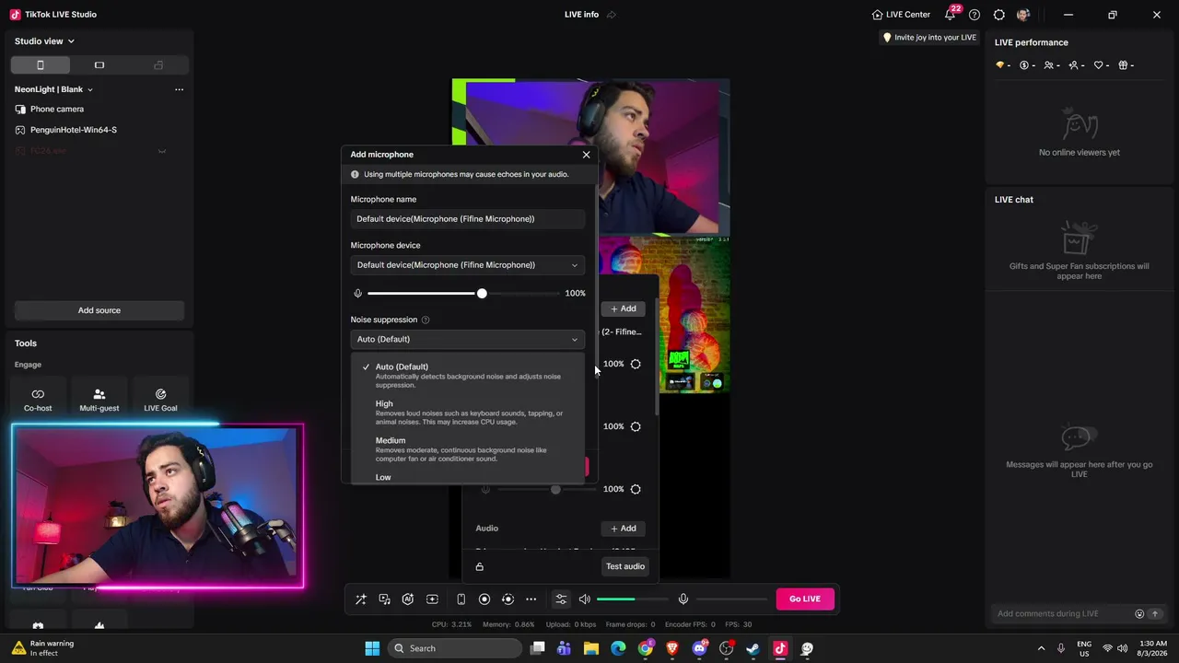Open the notifications bell
This screenshot has width=1179, height=663.
pyautogui.click(x=950, y=15)
